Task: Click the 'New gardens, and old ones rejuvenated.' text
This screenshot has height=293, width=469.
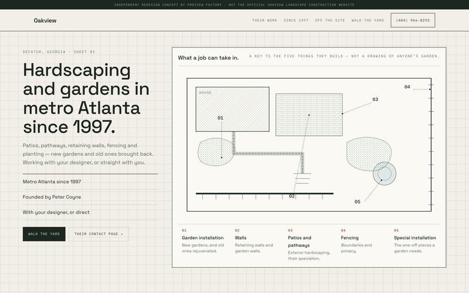Action: pos(203,248)
